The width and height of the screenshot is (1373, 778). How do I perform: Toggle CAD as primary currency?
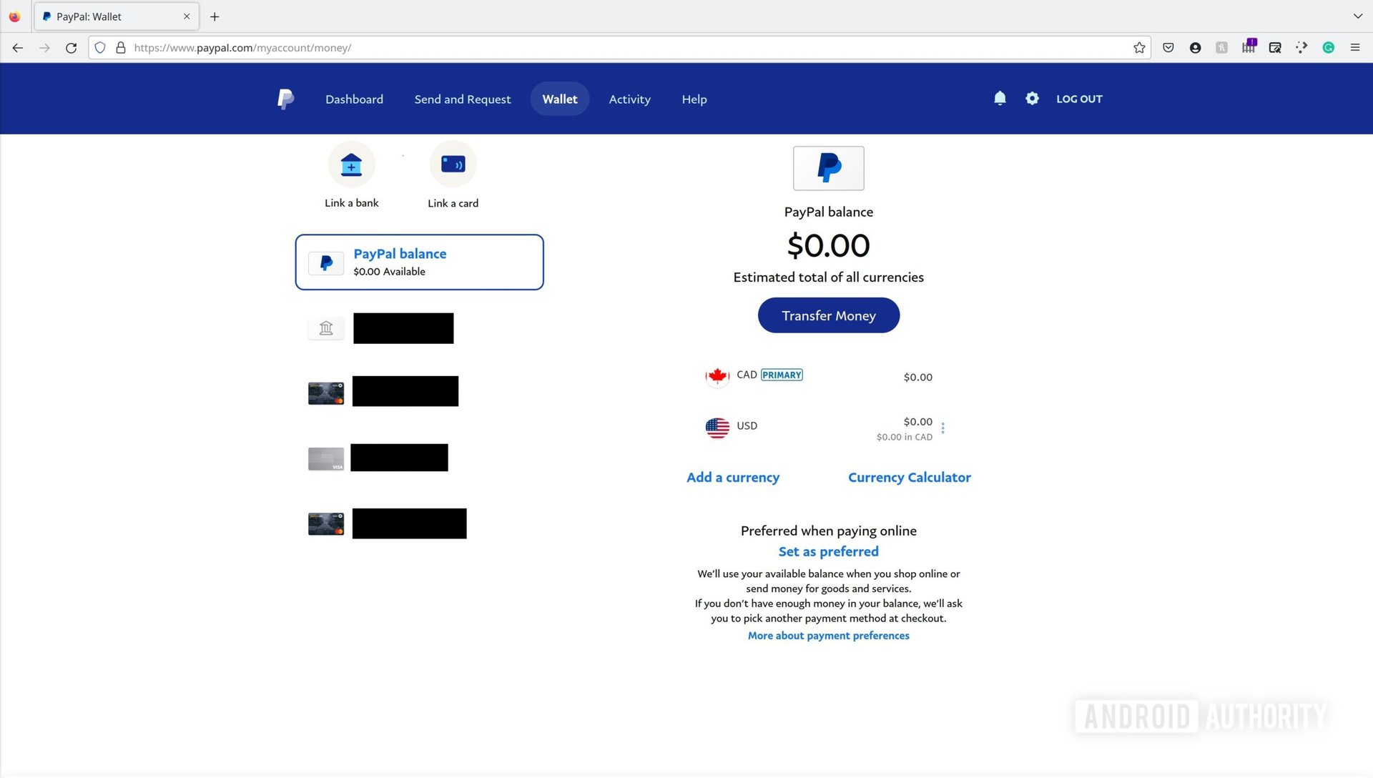(782, 375)
